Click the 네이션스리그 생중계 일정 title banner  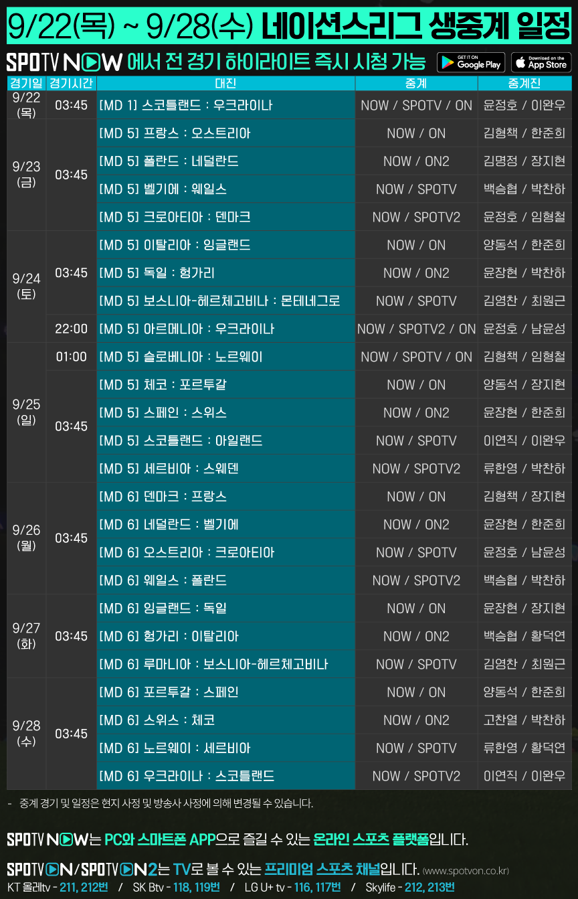click(x=289, y=26)
